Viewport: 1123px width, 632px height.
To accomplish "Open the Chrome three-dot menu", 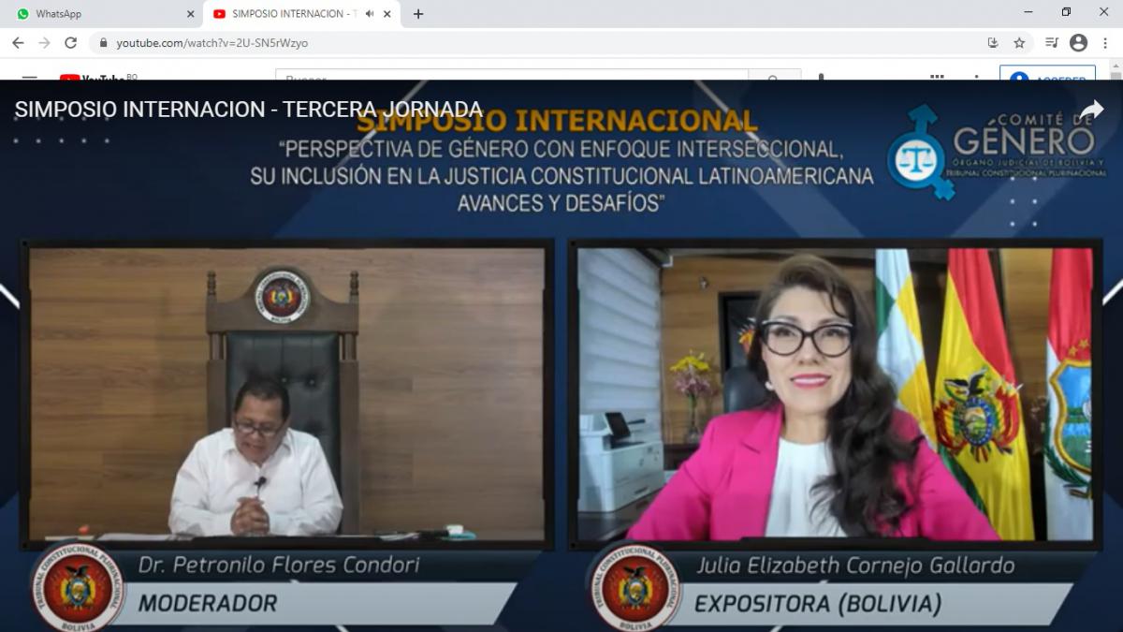I will (1104, 43).
